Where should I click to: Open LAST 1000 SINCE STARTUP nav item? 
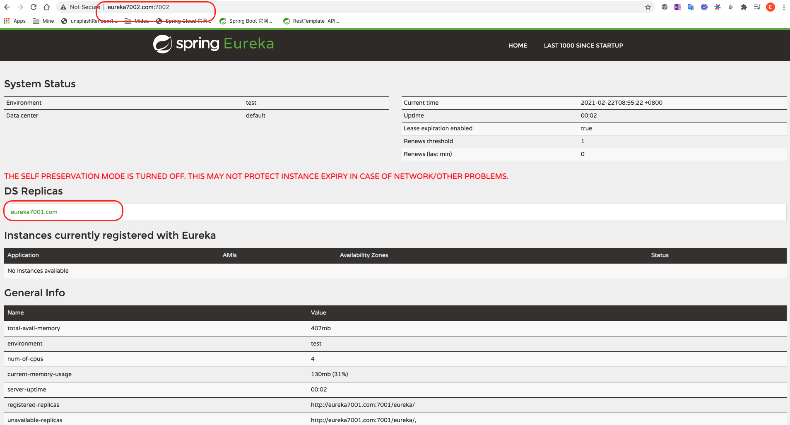pyautogui.click(x=583, y=46)
